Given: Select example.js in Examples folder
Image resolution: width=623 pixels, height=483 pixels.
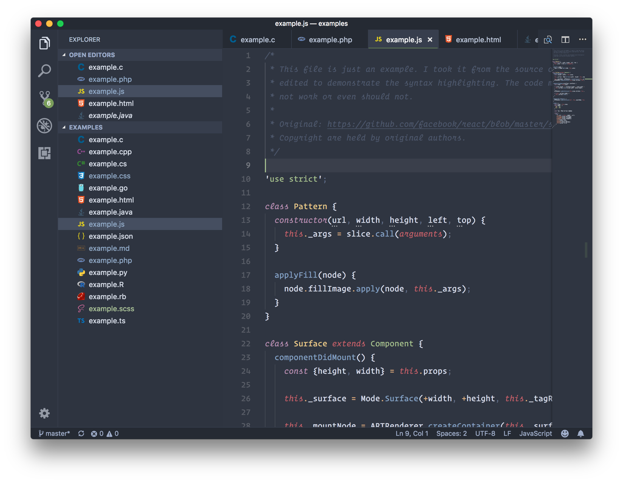Looking at the screenshot, I should [140, 224].
